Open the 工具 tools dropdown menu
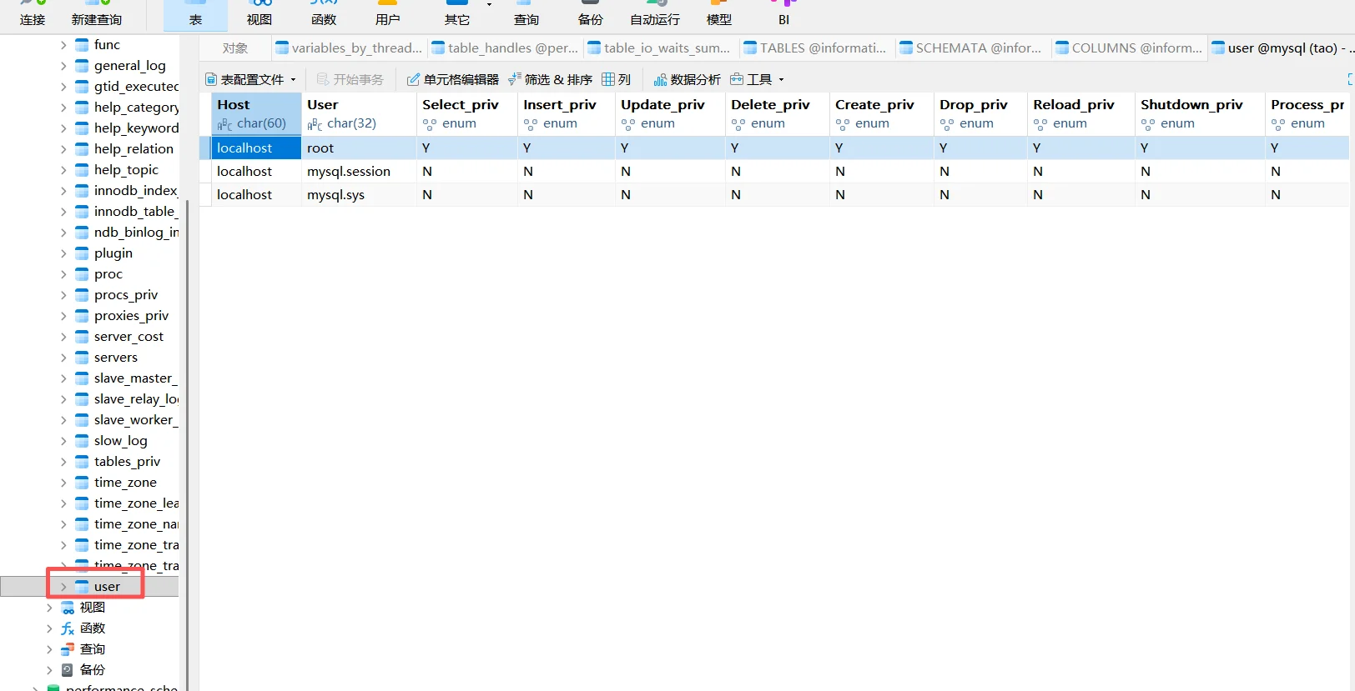1355x691 pixels. (758, 79)
